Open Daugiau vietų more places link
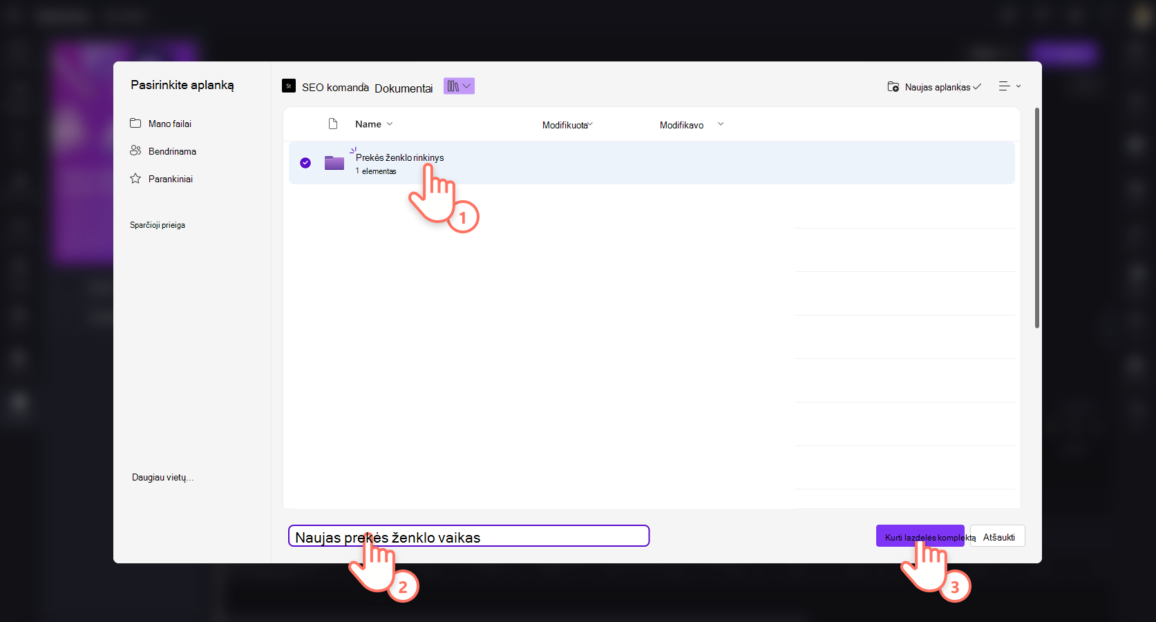 click(162, 477)
